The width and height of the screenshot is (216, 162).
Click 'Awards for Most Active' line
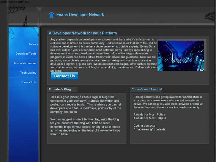coord(149,114)
